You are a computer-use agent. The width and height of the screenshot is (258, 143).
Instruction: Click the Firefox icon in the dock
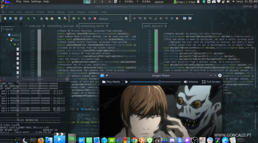point(41,140)
